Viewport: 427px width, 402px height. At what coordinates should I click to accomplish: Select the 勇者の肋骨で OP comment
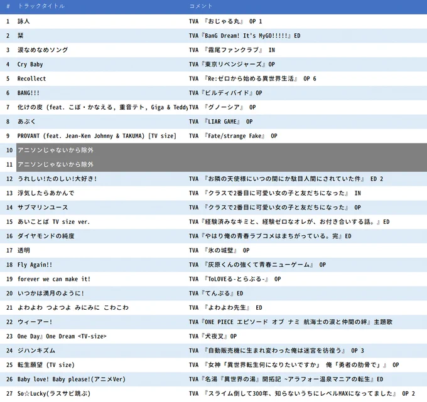tap(294, 365)
